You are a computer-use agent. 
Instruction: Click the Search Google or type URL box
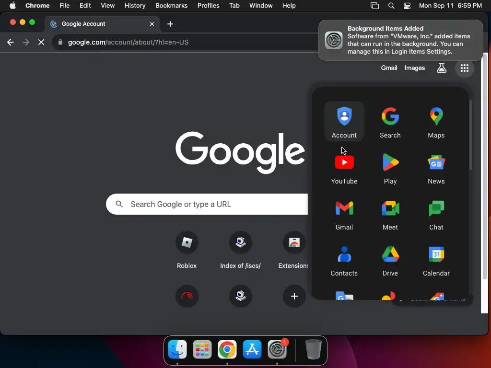click(207, 204)
